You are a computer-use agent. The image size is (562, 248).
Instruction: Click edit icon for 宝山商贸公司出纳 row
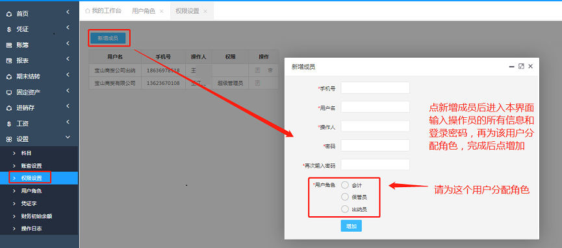[x=257, y=71]
